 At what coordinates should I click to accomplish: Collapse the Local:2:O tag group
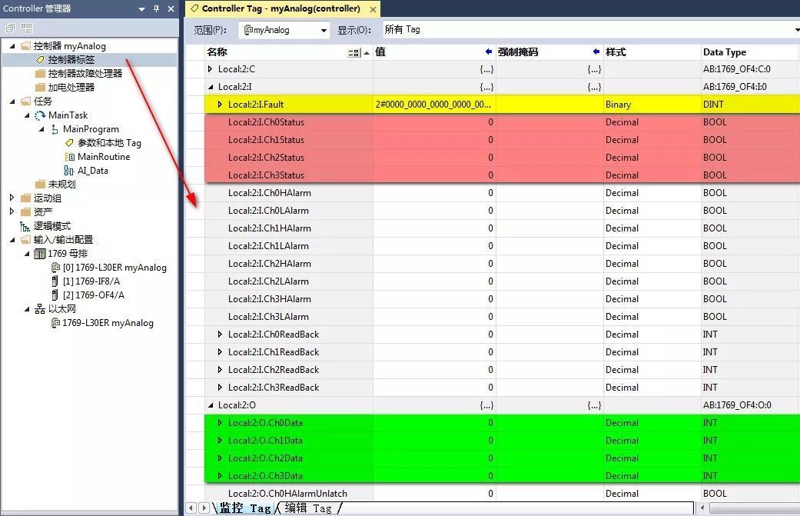coord(211,405)
